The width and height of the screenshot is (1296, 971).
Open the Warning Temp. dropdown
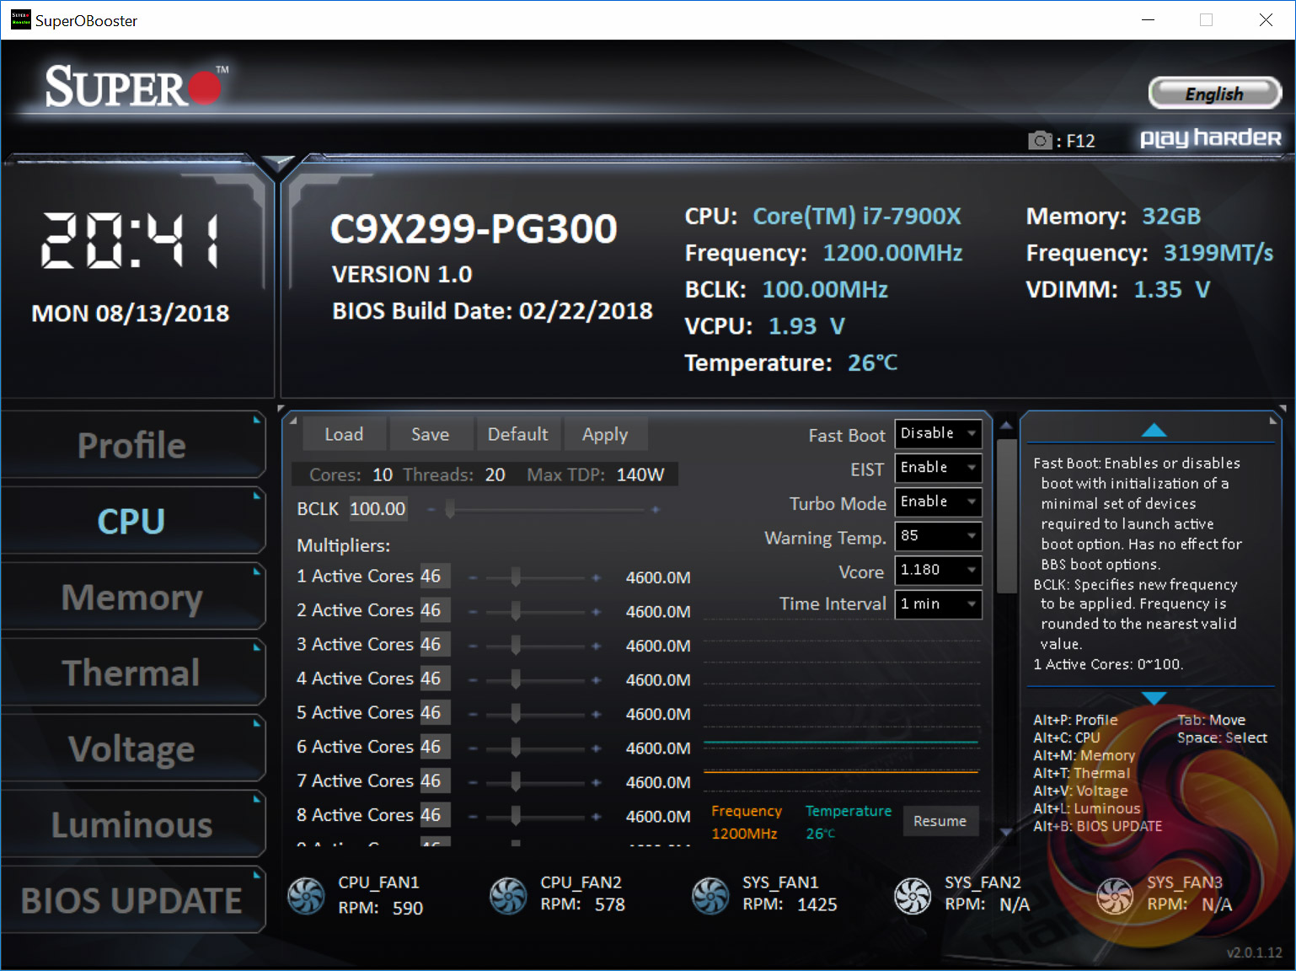coord(938,536)
